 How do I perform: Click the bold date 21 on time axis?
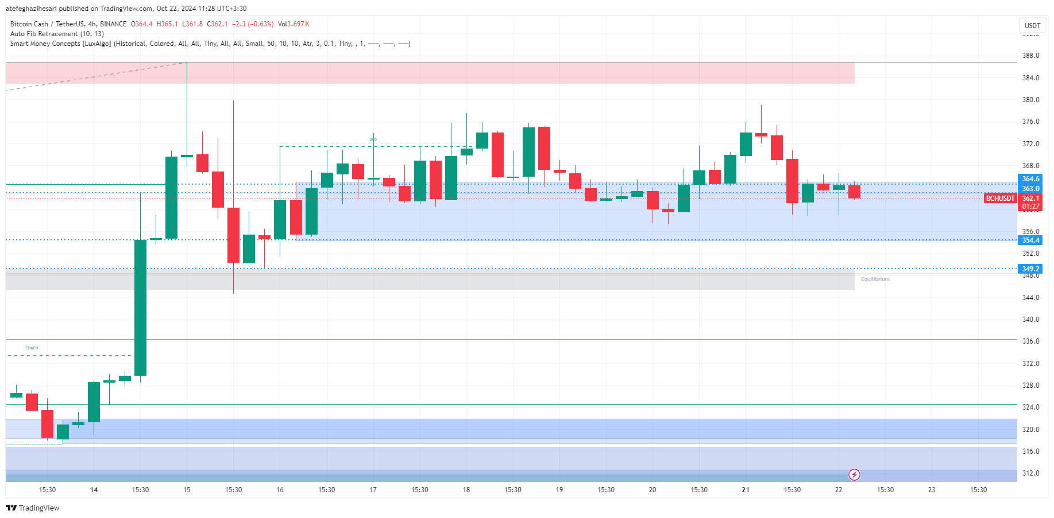pos(746,490)
